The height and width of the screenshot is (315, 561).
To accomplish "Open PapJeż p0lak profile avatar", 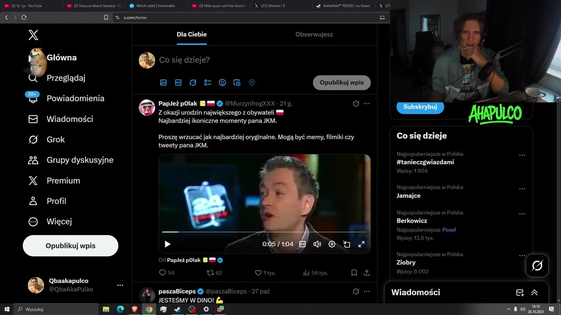I will coord(147,107).
